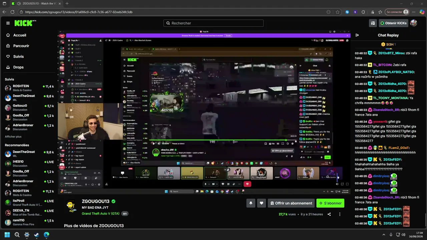Select the 'en' language tag
The image size is (427, 240).
point(125,214)
